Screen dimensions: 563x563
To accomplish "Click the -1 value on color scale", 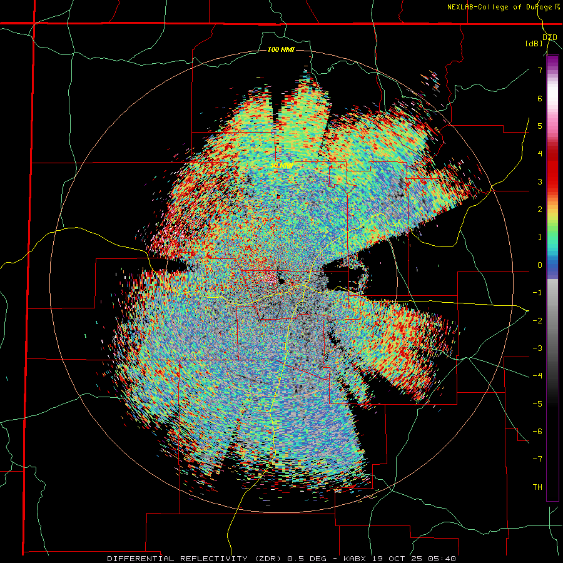I will coord(537,292).
